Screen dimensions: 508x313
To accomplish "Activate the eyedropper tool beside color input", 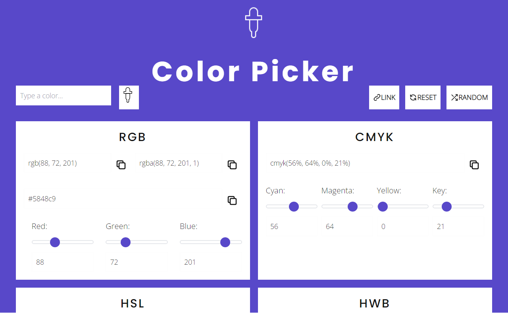I will click(x=129, y=97).
